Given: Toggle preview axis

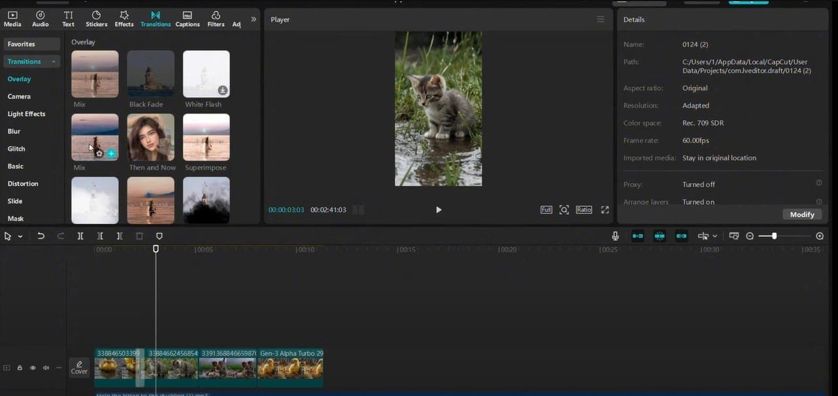Looking at the screenshot, I should tap(703, 236).
